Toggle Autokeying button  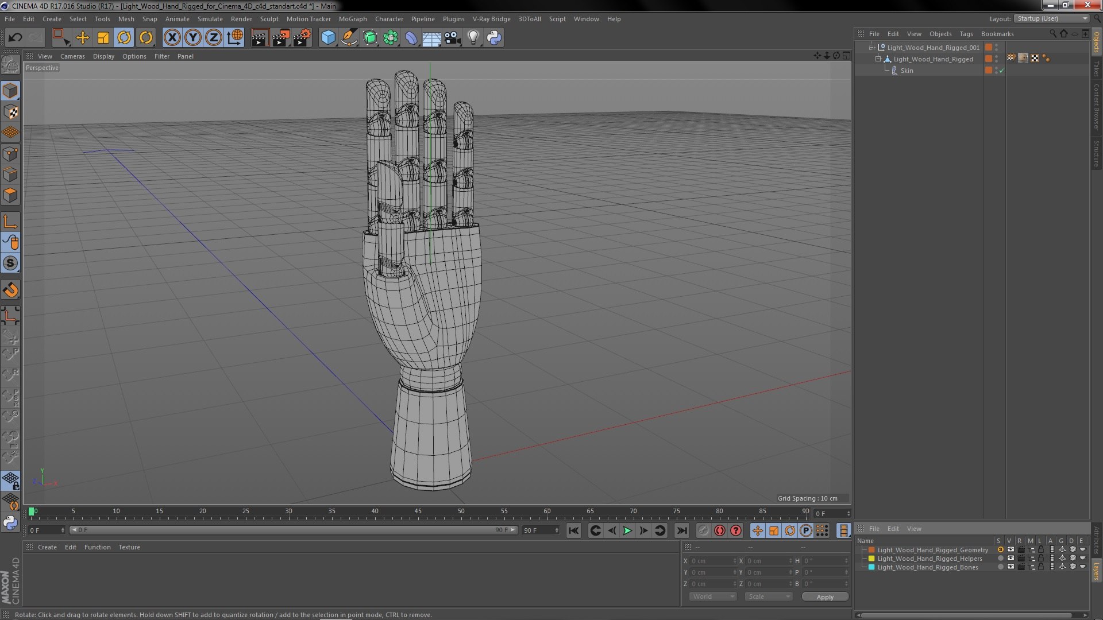pyautogui.click(x=719, y=531)
